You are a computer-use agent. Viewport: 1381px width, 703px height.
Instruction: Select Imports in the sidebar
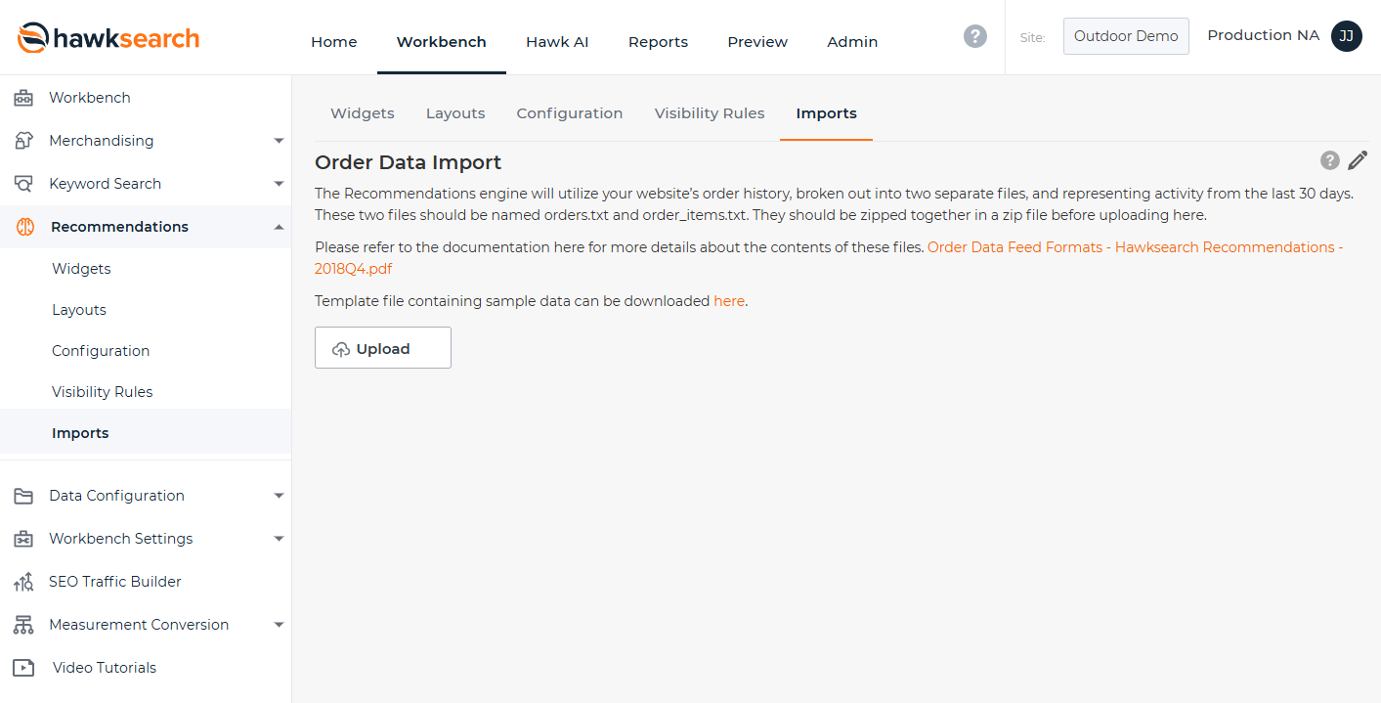pyautogui.click(x=80, y=433)
